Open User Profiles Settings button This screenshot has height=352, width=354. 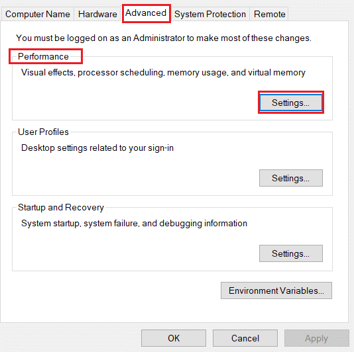pyautogui.click(x=291, y=178)
